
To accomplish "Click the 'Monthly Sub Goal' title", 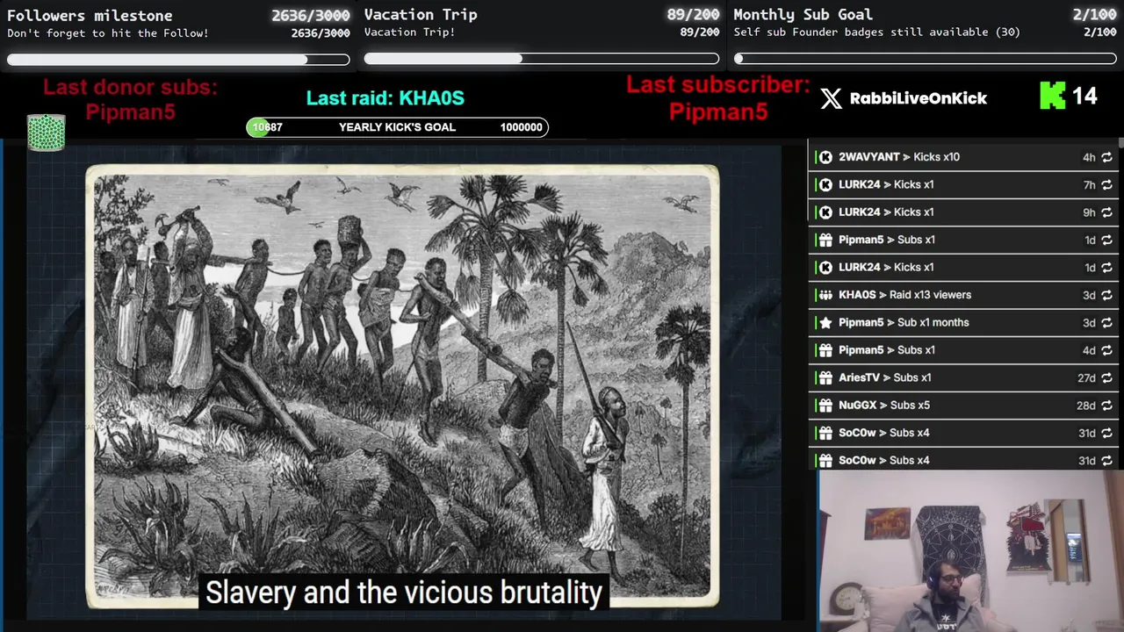I will click(x=803, y=14).
